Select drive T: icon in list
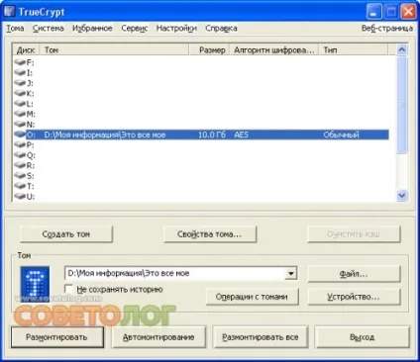 click(20, 186)
